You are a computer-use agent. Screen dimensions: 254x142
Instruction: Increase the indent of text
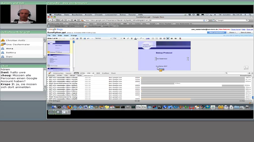164,39
